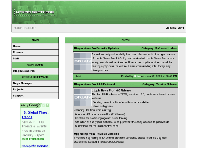This screenshot has width=198, height=148.
Task: Click Brian avatar in Security Updates post
Action: tap(83, 61)
